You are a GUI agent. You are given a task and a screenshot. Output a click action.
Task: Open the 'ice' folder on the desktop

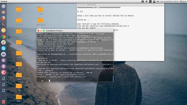point(19,87)
